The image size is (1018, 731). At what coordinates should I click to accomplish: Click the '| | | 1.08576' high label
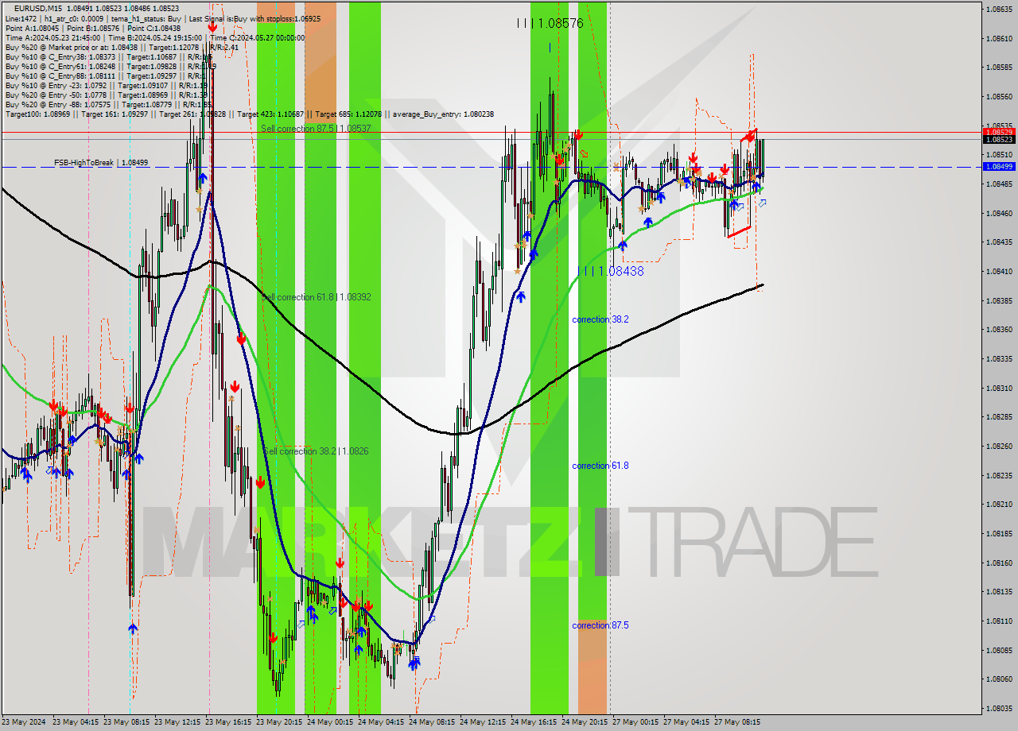tap(550, 24)
